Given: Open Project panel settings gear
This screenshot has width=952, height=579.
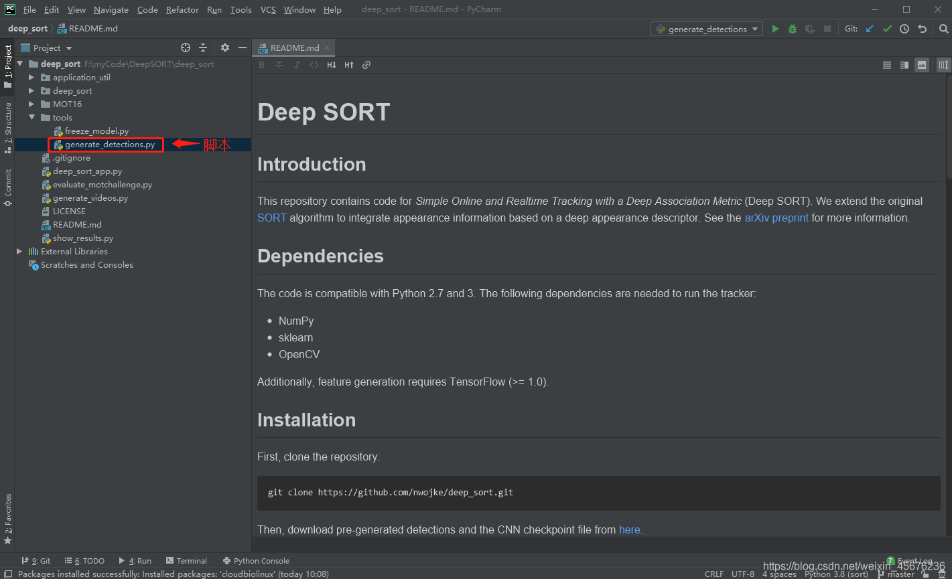Looking at the screenshot, I should point(225,48).
